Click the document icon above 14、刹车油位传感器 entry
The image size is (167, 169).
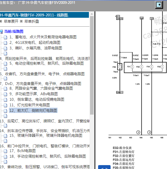coord(6,126)
